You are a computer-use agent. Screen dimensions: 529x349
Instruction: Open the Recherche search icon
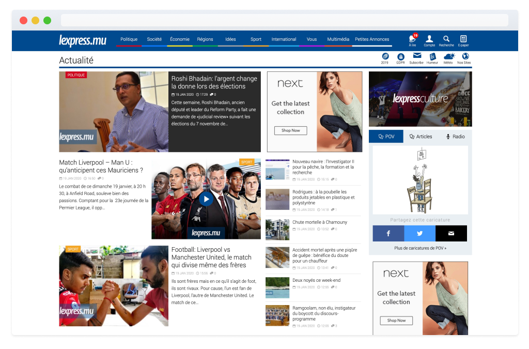[446, 39]
